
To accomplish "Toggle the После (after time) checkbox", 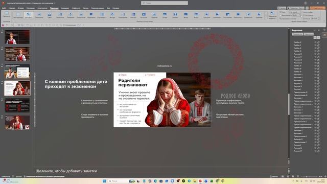I will (304, 18).
